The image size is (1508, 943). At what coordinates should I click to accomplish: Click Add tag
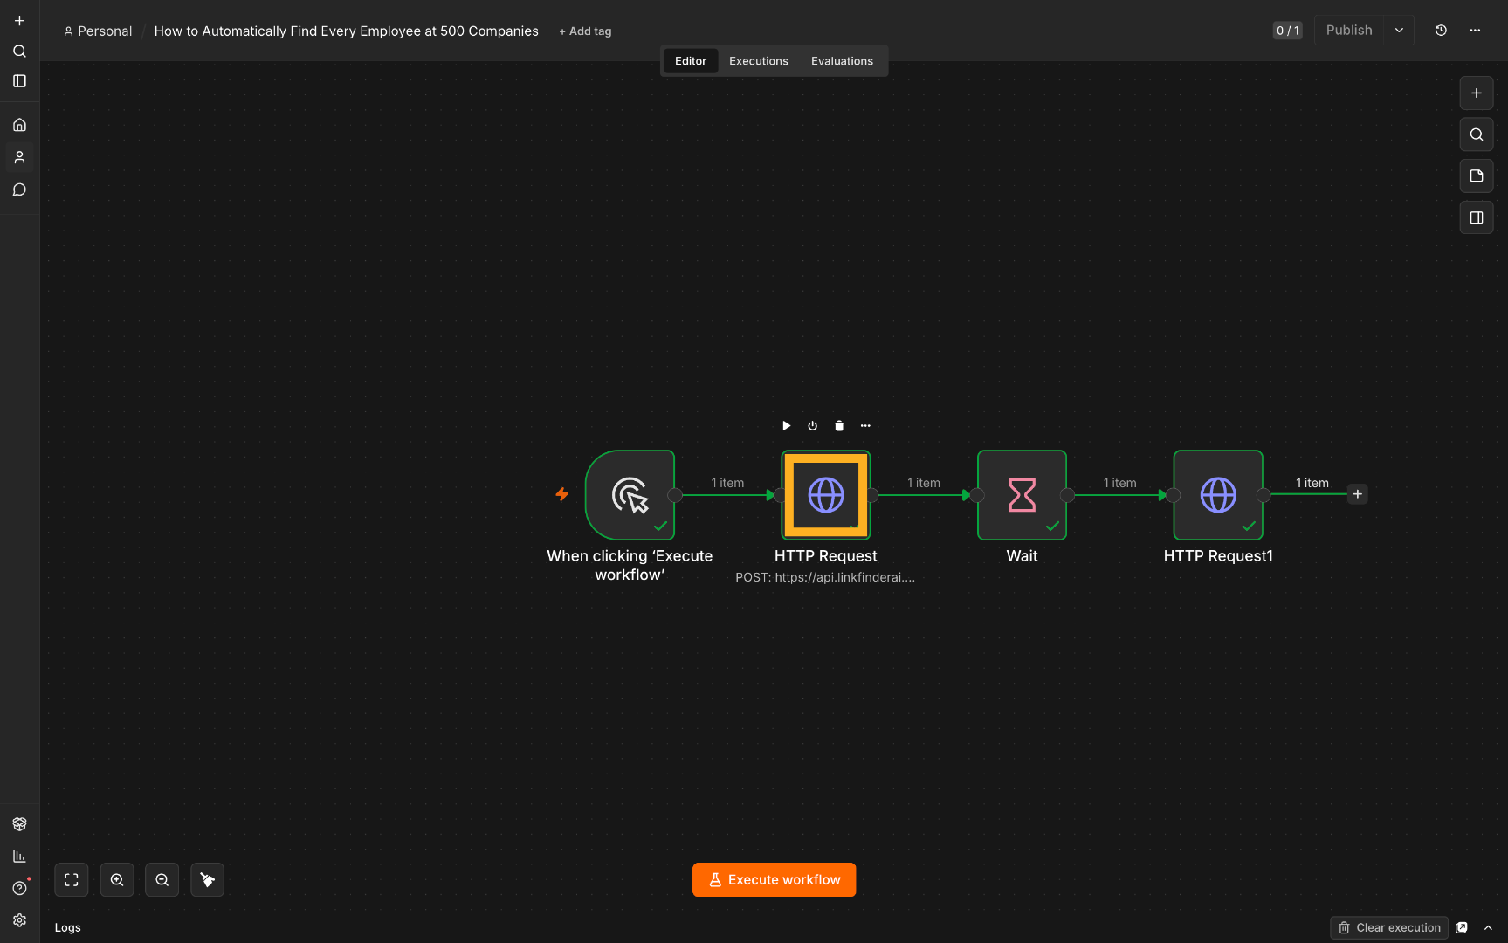585,31
